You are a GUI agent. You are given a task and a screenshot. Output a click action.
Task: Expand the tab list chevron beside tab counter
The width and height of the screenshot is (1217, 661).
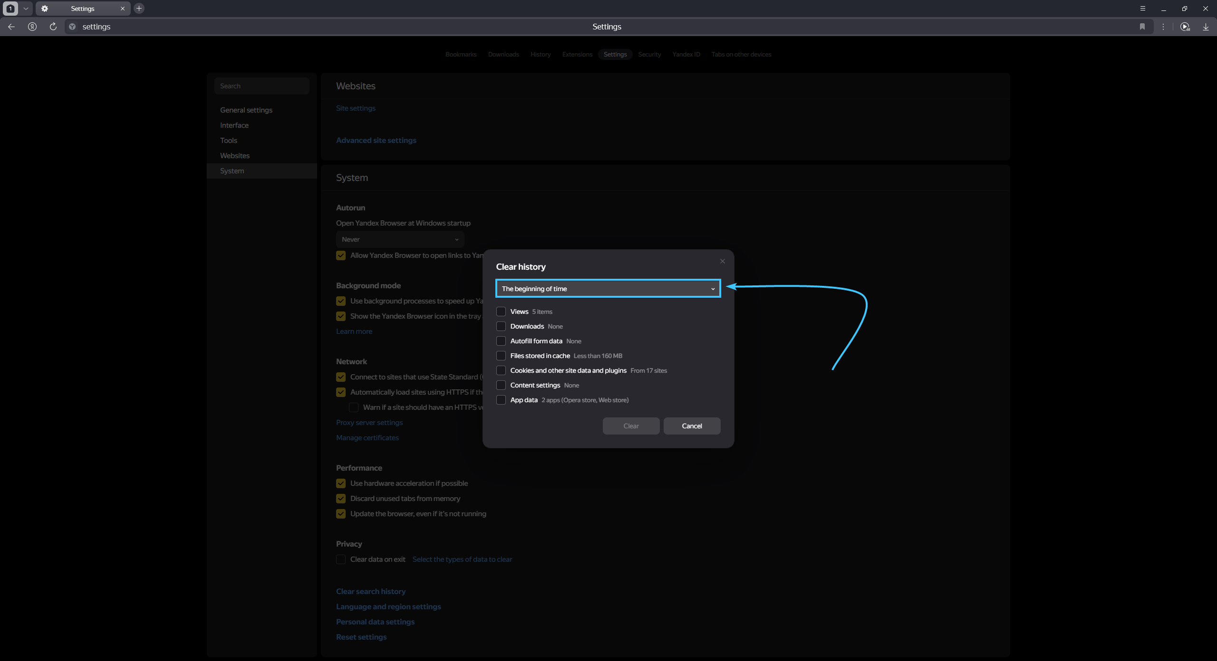click(26, 9)
